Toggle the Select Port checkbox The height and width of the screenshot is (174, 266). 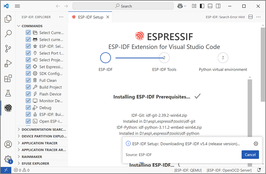pyautogui.click(x=28, y=53)
